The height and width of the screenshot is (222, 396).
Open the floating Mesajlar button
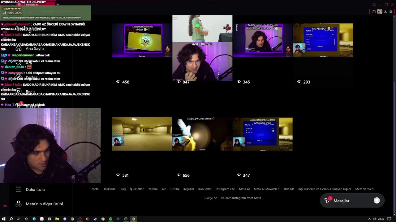[352, 201]
